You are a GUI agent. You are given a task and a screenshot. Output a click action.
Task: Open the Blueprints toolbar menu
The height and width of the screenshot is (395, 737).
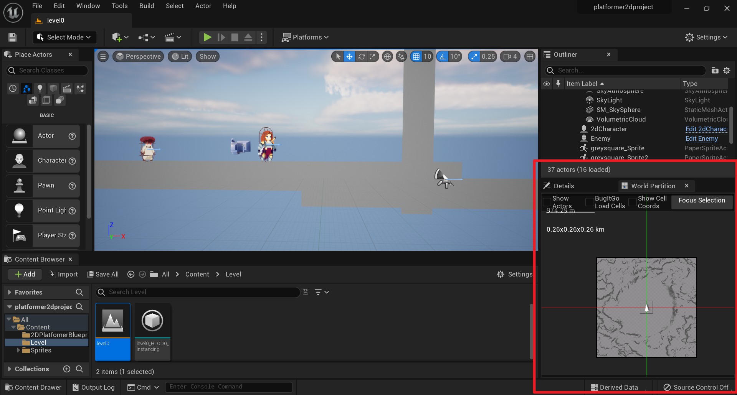pos(147,37)
